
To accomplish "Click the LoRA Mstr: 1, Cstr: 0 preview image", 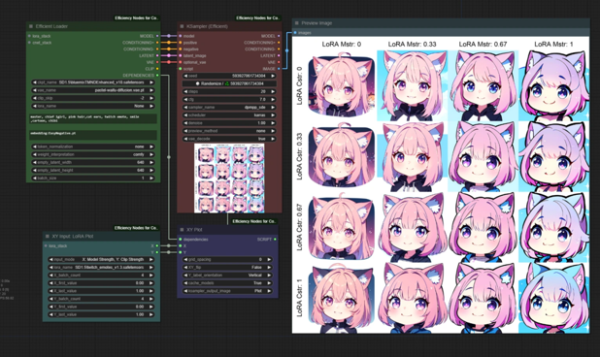I will point(553,85).
